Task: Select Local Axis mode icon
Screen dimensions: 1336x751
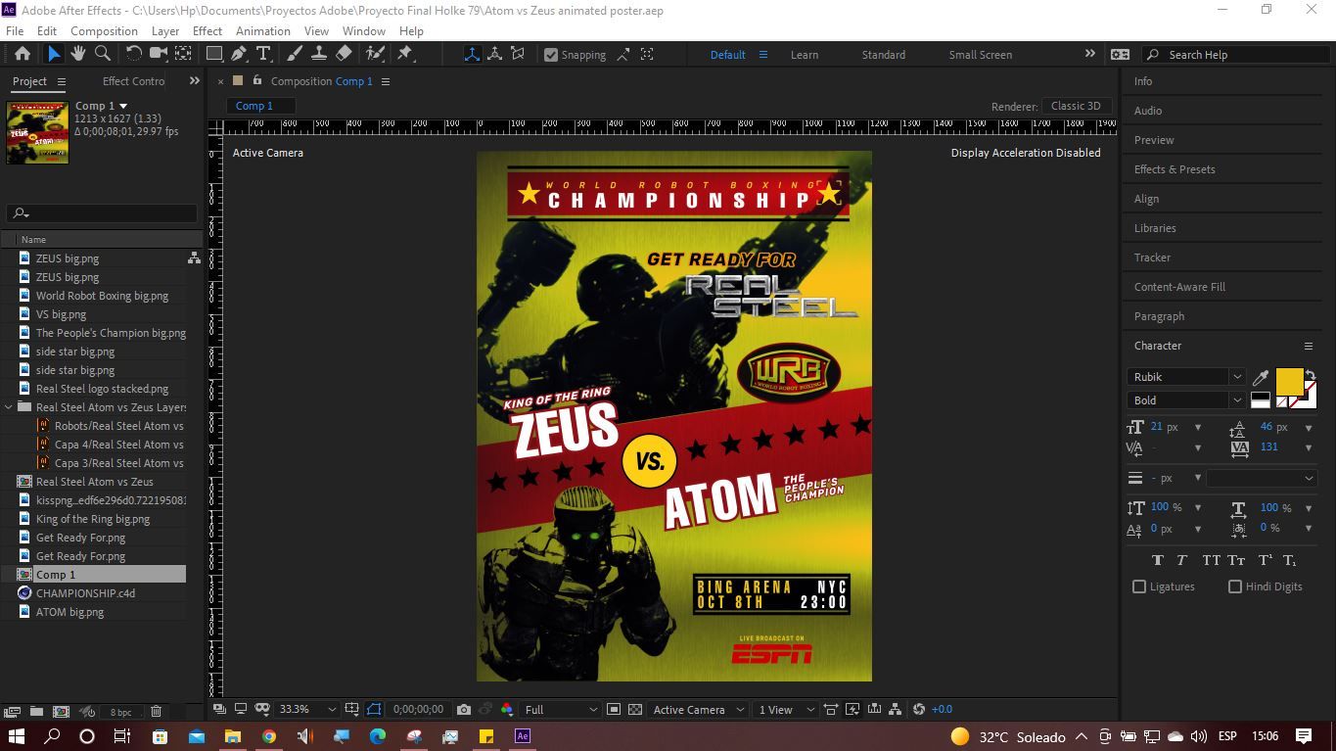Action: tap(472, 55)
